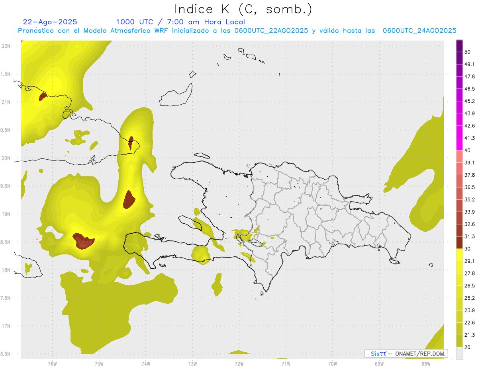Click the '73W' longitude label
The width and height of the screenshot is (478, 369).
192,364
